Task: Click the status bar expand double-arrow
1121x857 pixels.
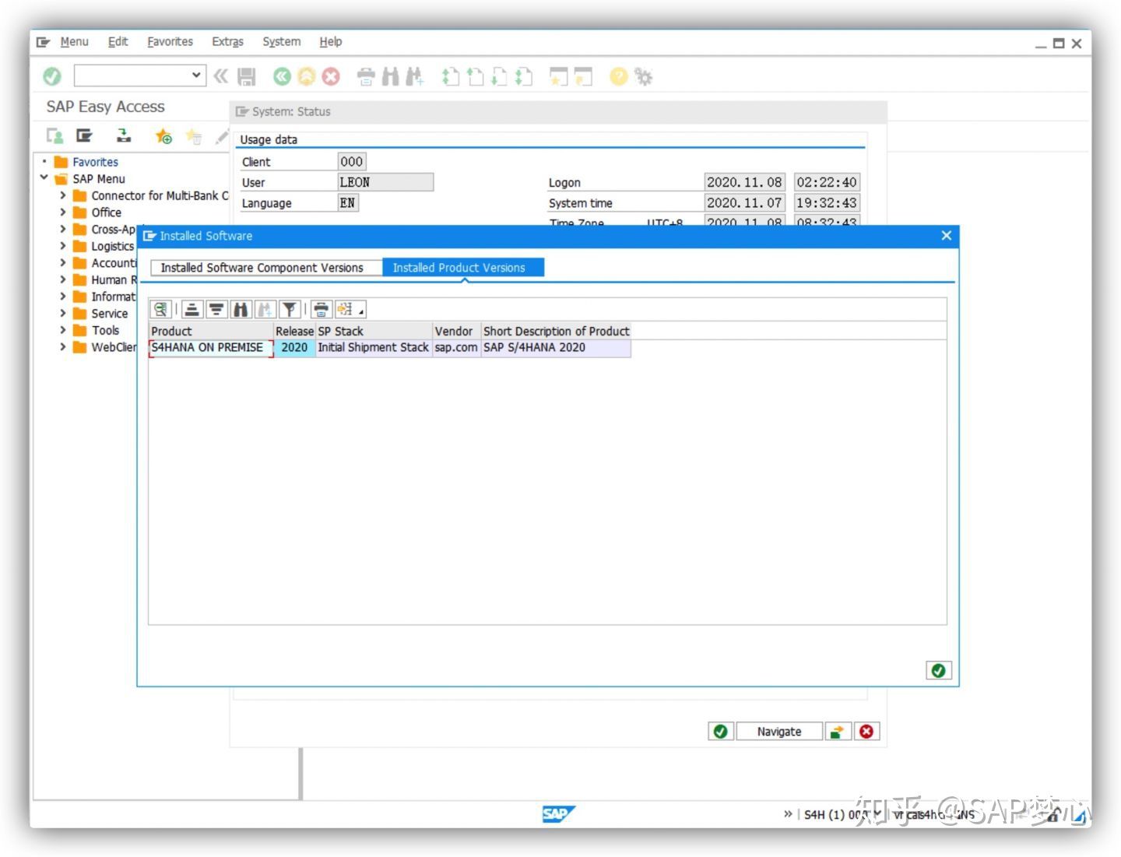Action: (788, 813)
